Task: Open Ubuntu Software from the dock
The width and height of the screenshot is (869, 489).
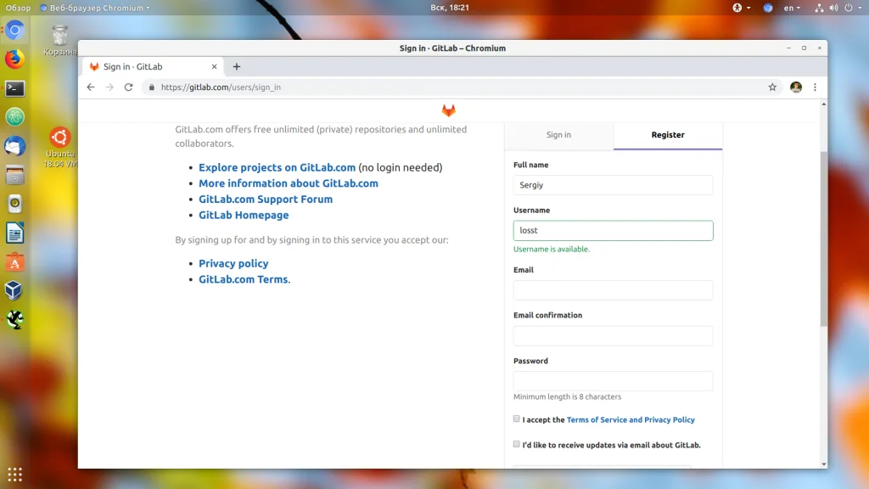Action: [x=15, y=262]
